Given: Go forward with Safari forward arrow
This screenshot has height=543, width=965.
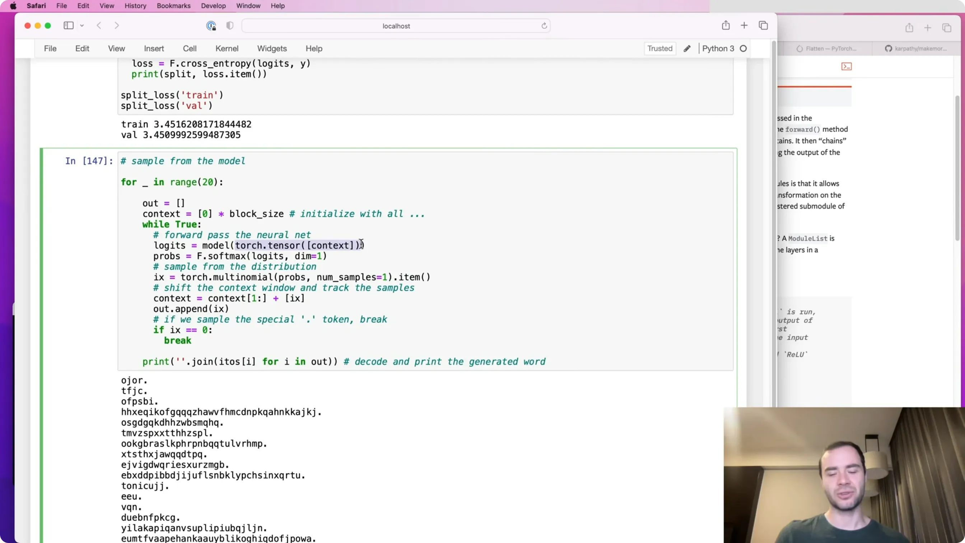Looking at the screenshot, I should (117, 25).
